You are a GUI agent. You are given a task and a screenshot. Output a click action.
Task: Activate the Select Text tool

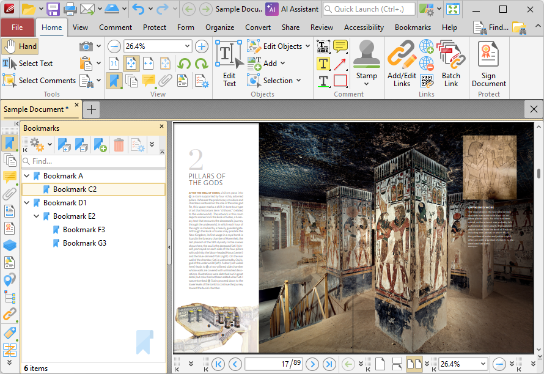[28, 64]
